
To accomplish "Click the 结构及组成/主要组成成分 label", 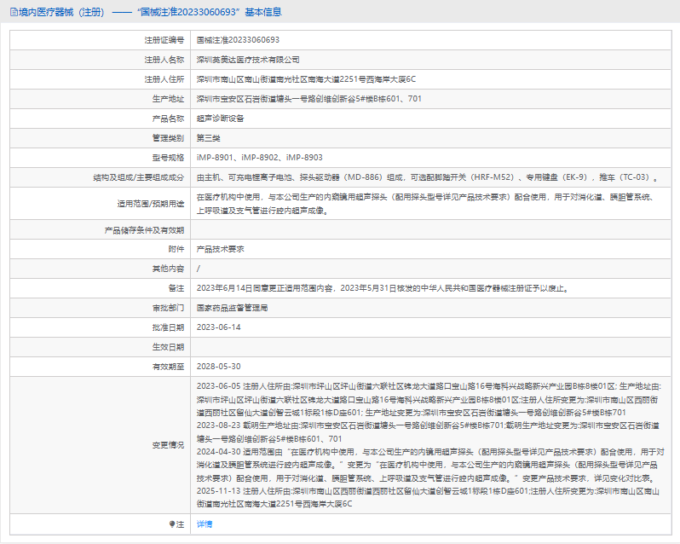I will [138, 177].
